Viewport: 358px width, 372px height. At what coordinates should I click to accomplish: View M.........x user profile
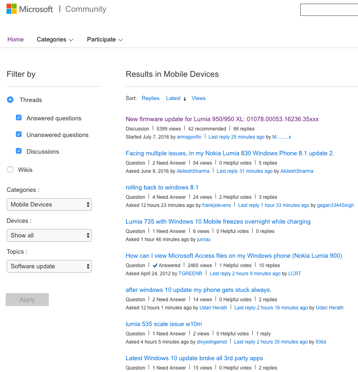tap(282, 137)
